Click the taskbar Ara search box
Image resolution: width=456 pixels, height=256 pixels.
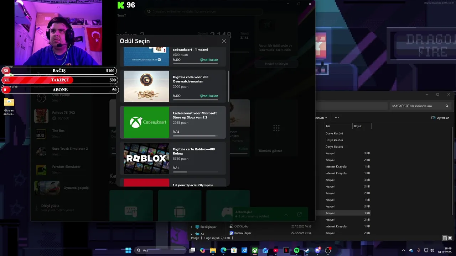pyautogui.click(x=161, y=250)
